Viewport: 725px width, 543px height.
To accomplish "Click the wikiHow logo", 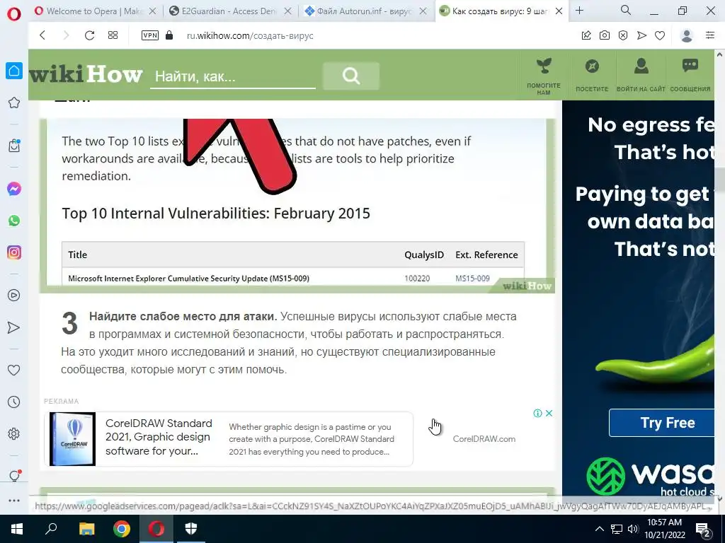I will [86, 74].
